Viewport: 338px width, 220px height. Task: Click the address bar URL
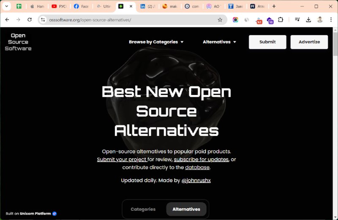(x=90, y=20)
